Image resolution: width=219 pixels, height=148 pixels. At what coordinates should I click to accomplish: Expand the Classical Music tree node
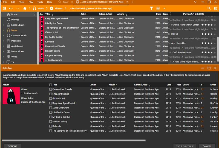point(4,35)
